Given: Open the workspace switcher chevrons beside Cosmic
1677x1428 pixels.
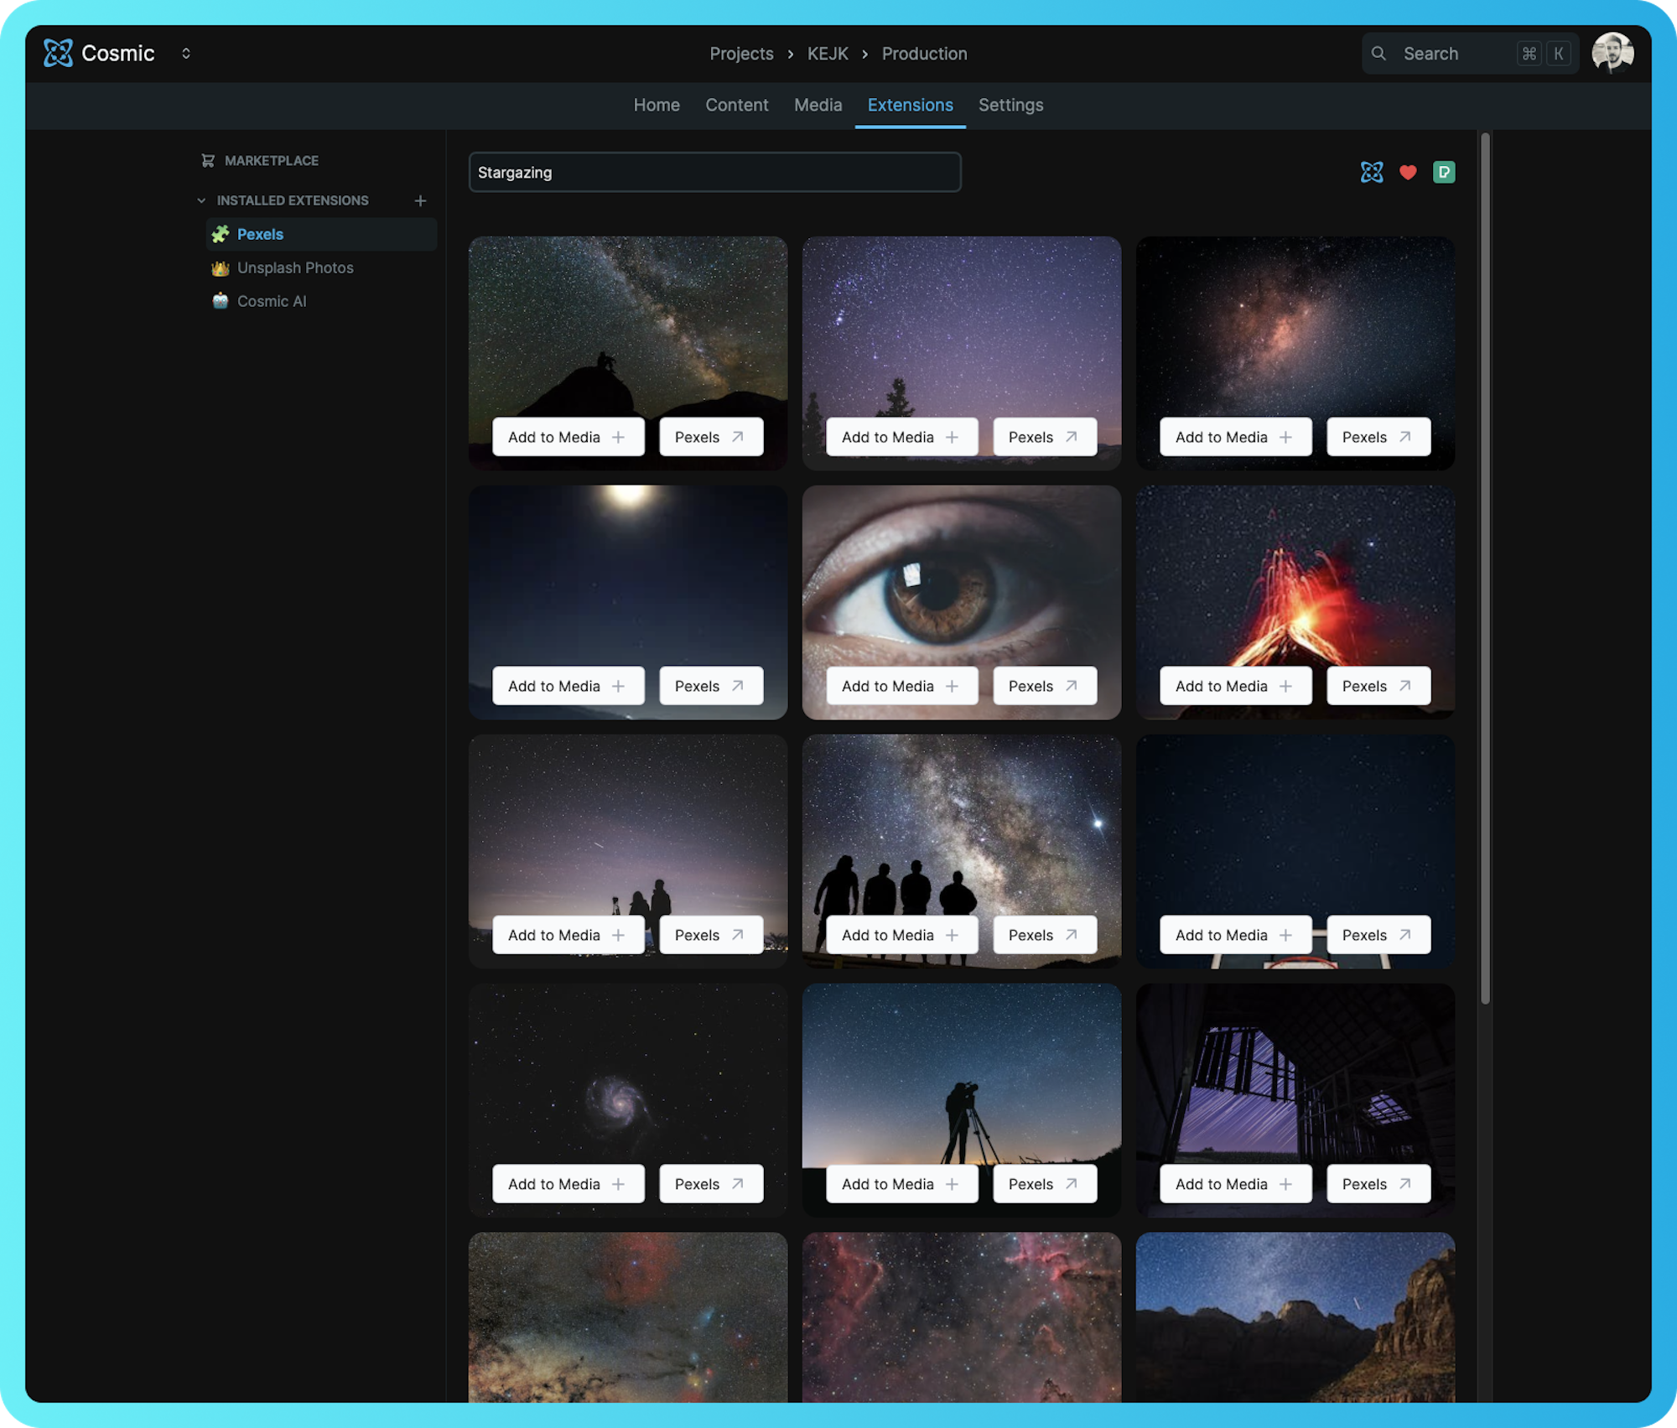Looking at the screenshot, I should [186, 53].
